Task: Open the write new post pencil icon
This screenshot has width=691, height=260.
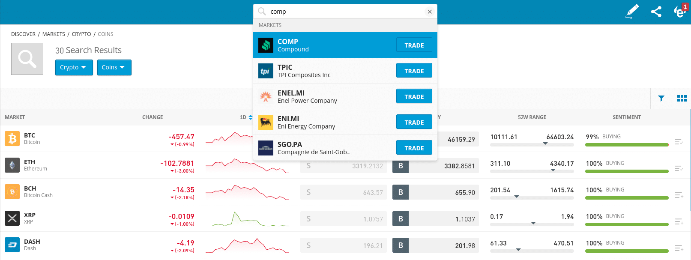Action: [632, 12]
